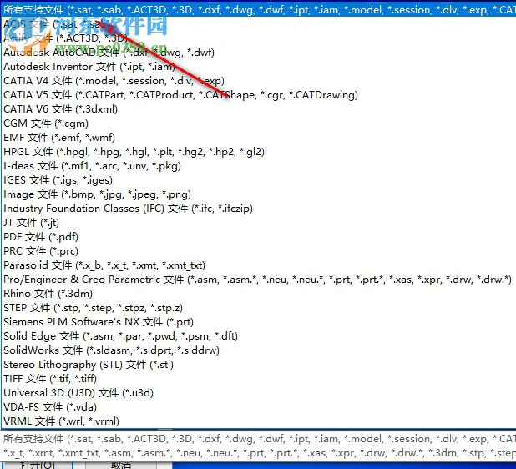Image resolution: width=516 pixels, height=469 pixels.
Task: Select VDA-FS 文件 (*.vda) option
Action: 259,407
